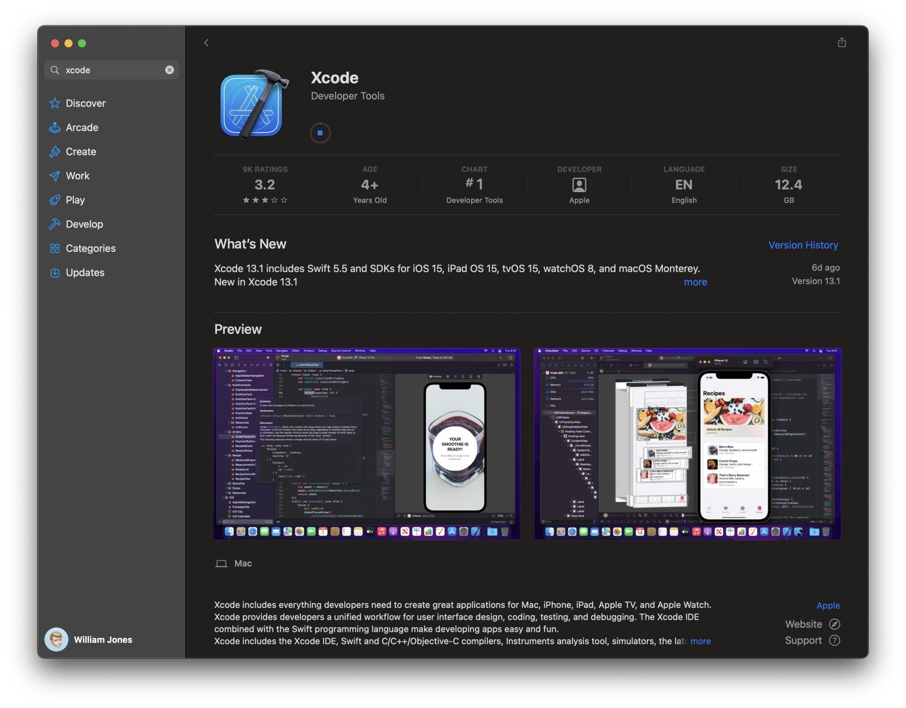Open the Work category
The width and height of the screenshot is (906, 708).
(77, 176)
